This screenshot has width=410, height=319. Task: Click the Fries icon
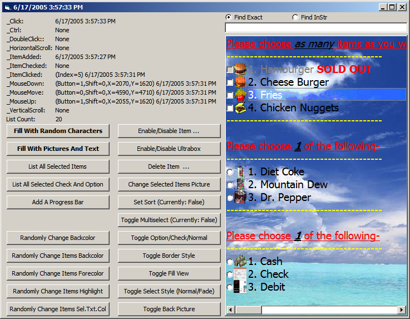[240, 95]
